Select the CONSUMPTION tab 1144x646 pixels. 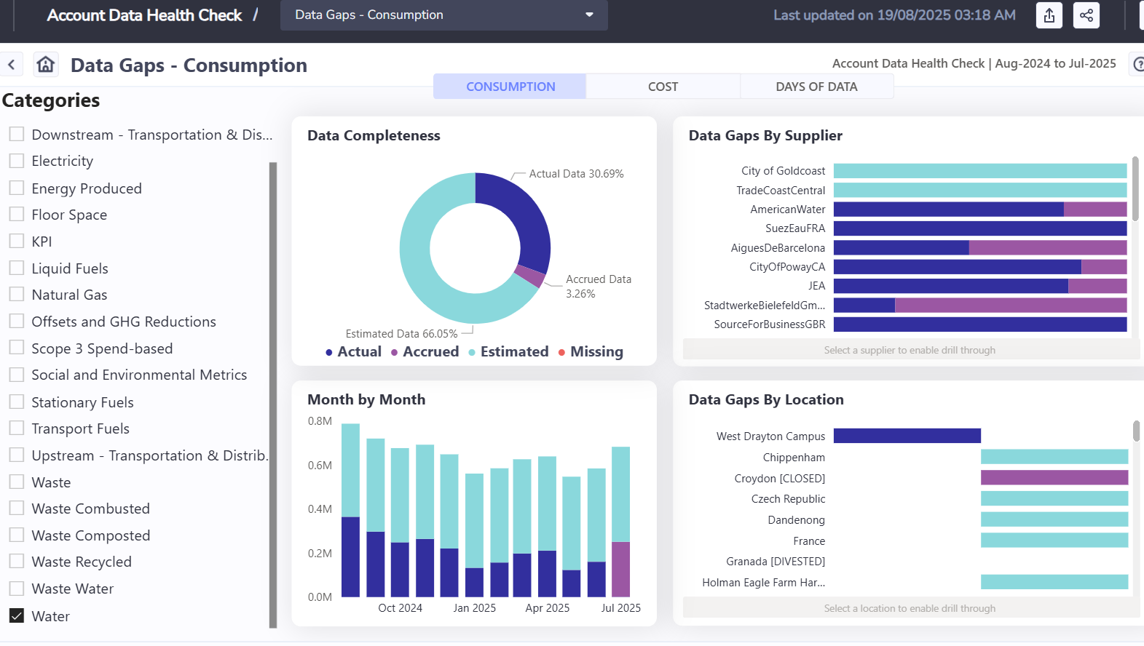pyautogui.click(x=510, y=87)
